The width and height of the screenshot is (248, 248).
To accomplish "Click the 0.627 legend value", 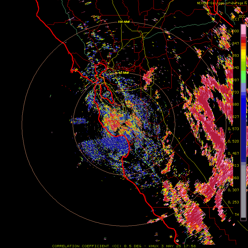I will pos(233,117).
